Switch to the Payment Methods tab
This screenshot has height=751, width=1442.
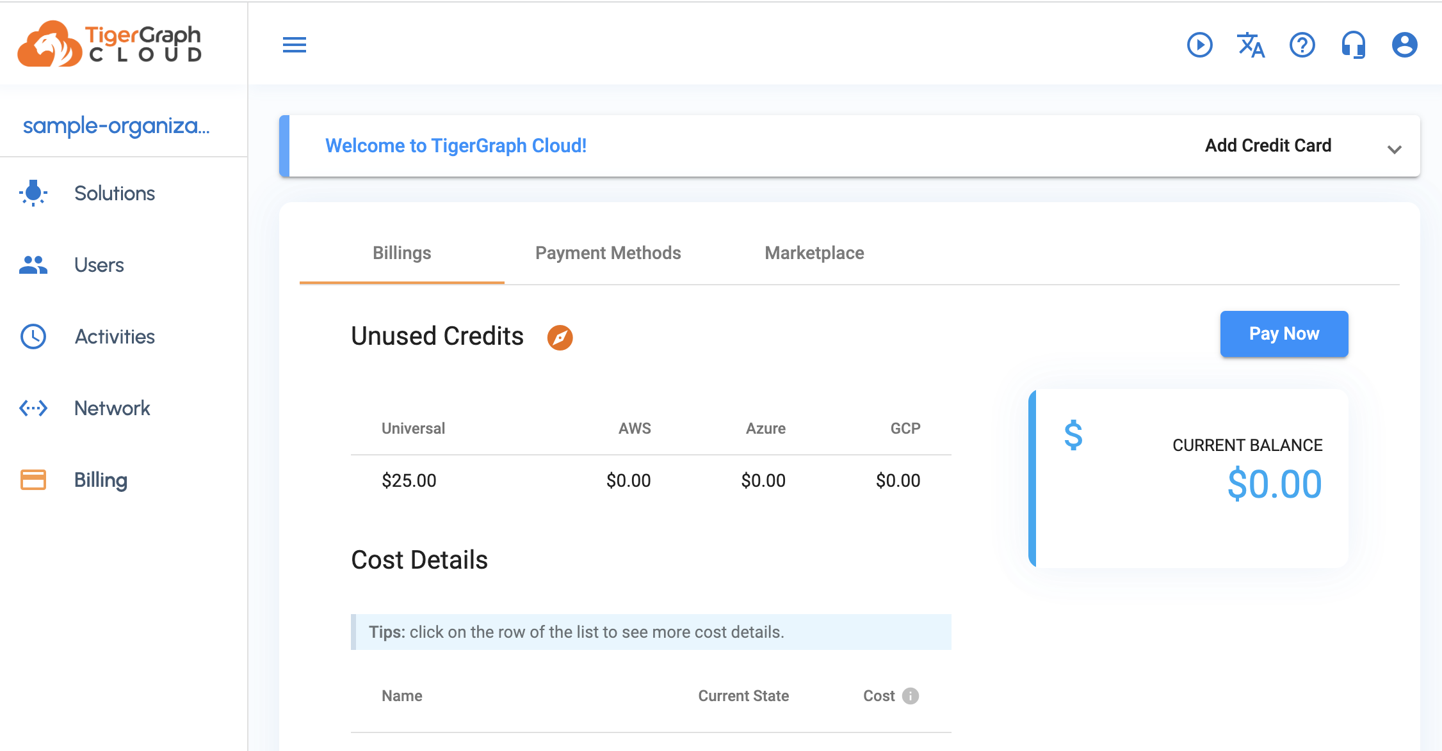(x=608, y=253)
